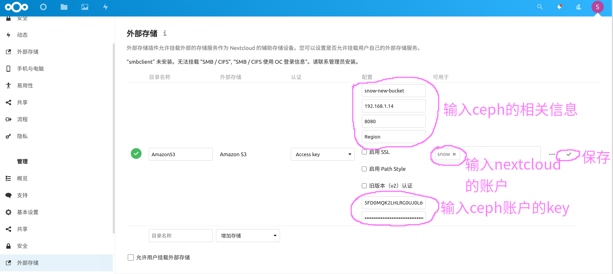Toggle 允许用户挂载外部存储 checkbox
The height and width of the screenshot is (274, 613).
(131, 257)
